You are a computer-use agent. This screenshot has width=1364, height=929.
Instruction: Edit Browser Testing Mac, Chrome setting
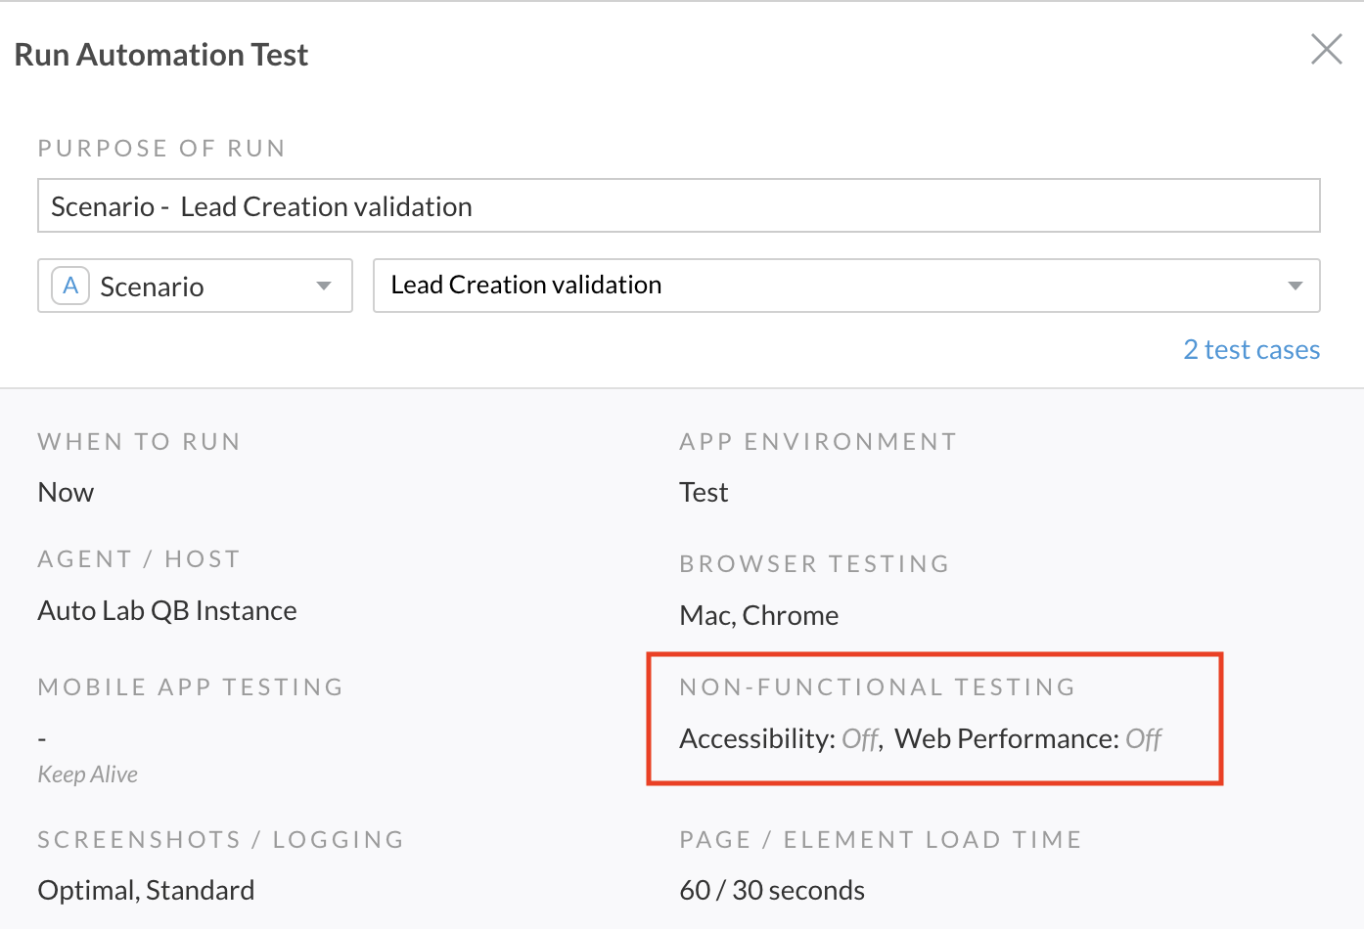[x=759, y=615]
